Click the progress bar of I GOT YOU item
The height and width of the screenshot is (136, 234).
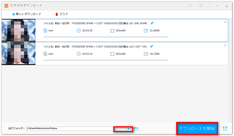pyautogui.click(x=106, y=60)
